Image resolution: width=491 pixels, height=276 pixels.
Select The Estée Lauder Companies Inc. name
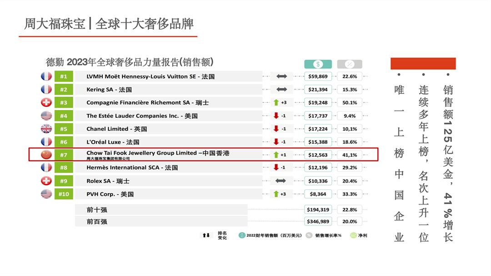coord(142,115)
